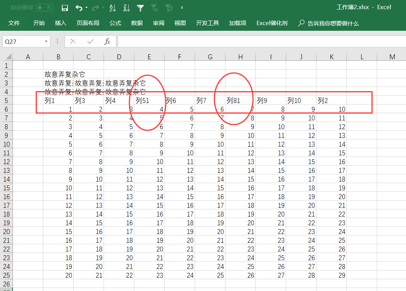Select column M by its header
This screenshot has width=406, height=291.
click(392, 57)
